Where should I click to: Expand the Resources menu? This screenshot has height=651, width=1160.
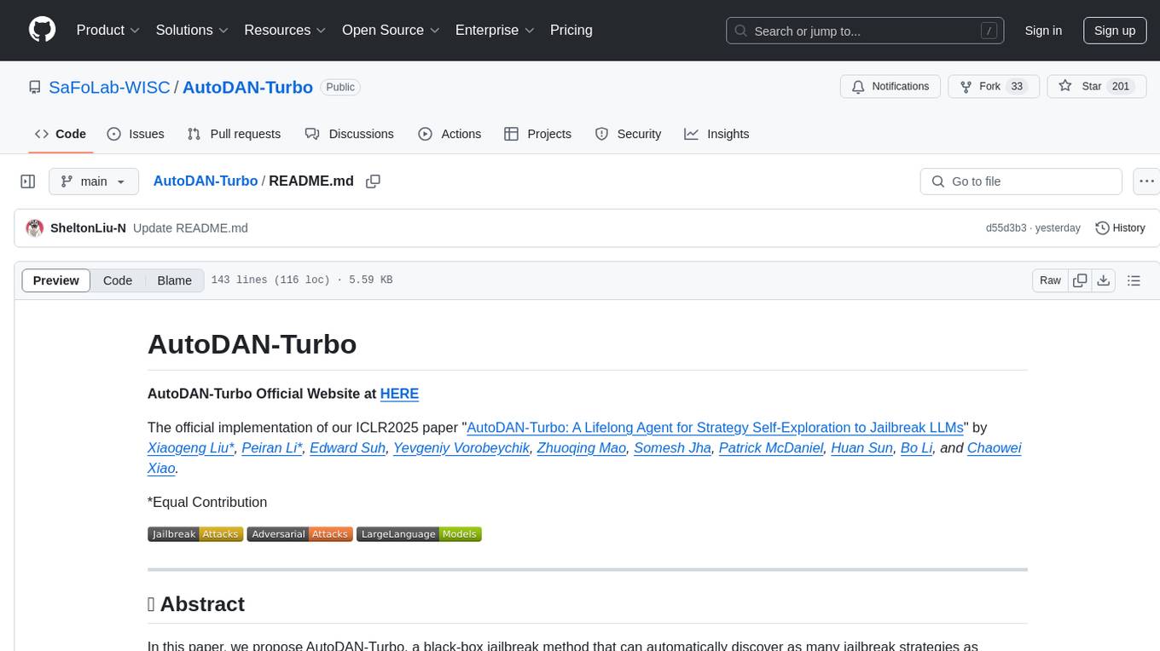click(x=285, y=30)
